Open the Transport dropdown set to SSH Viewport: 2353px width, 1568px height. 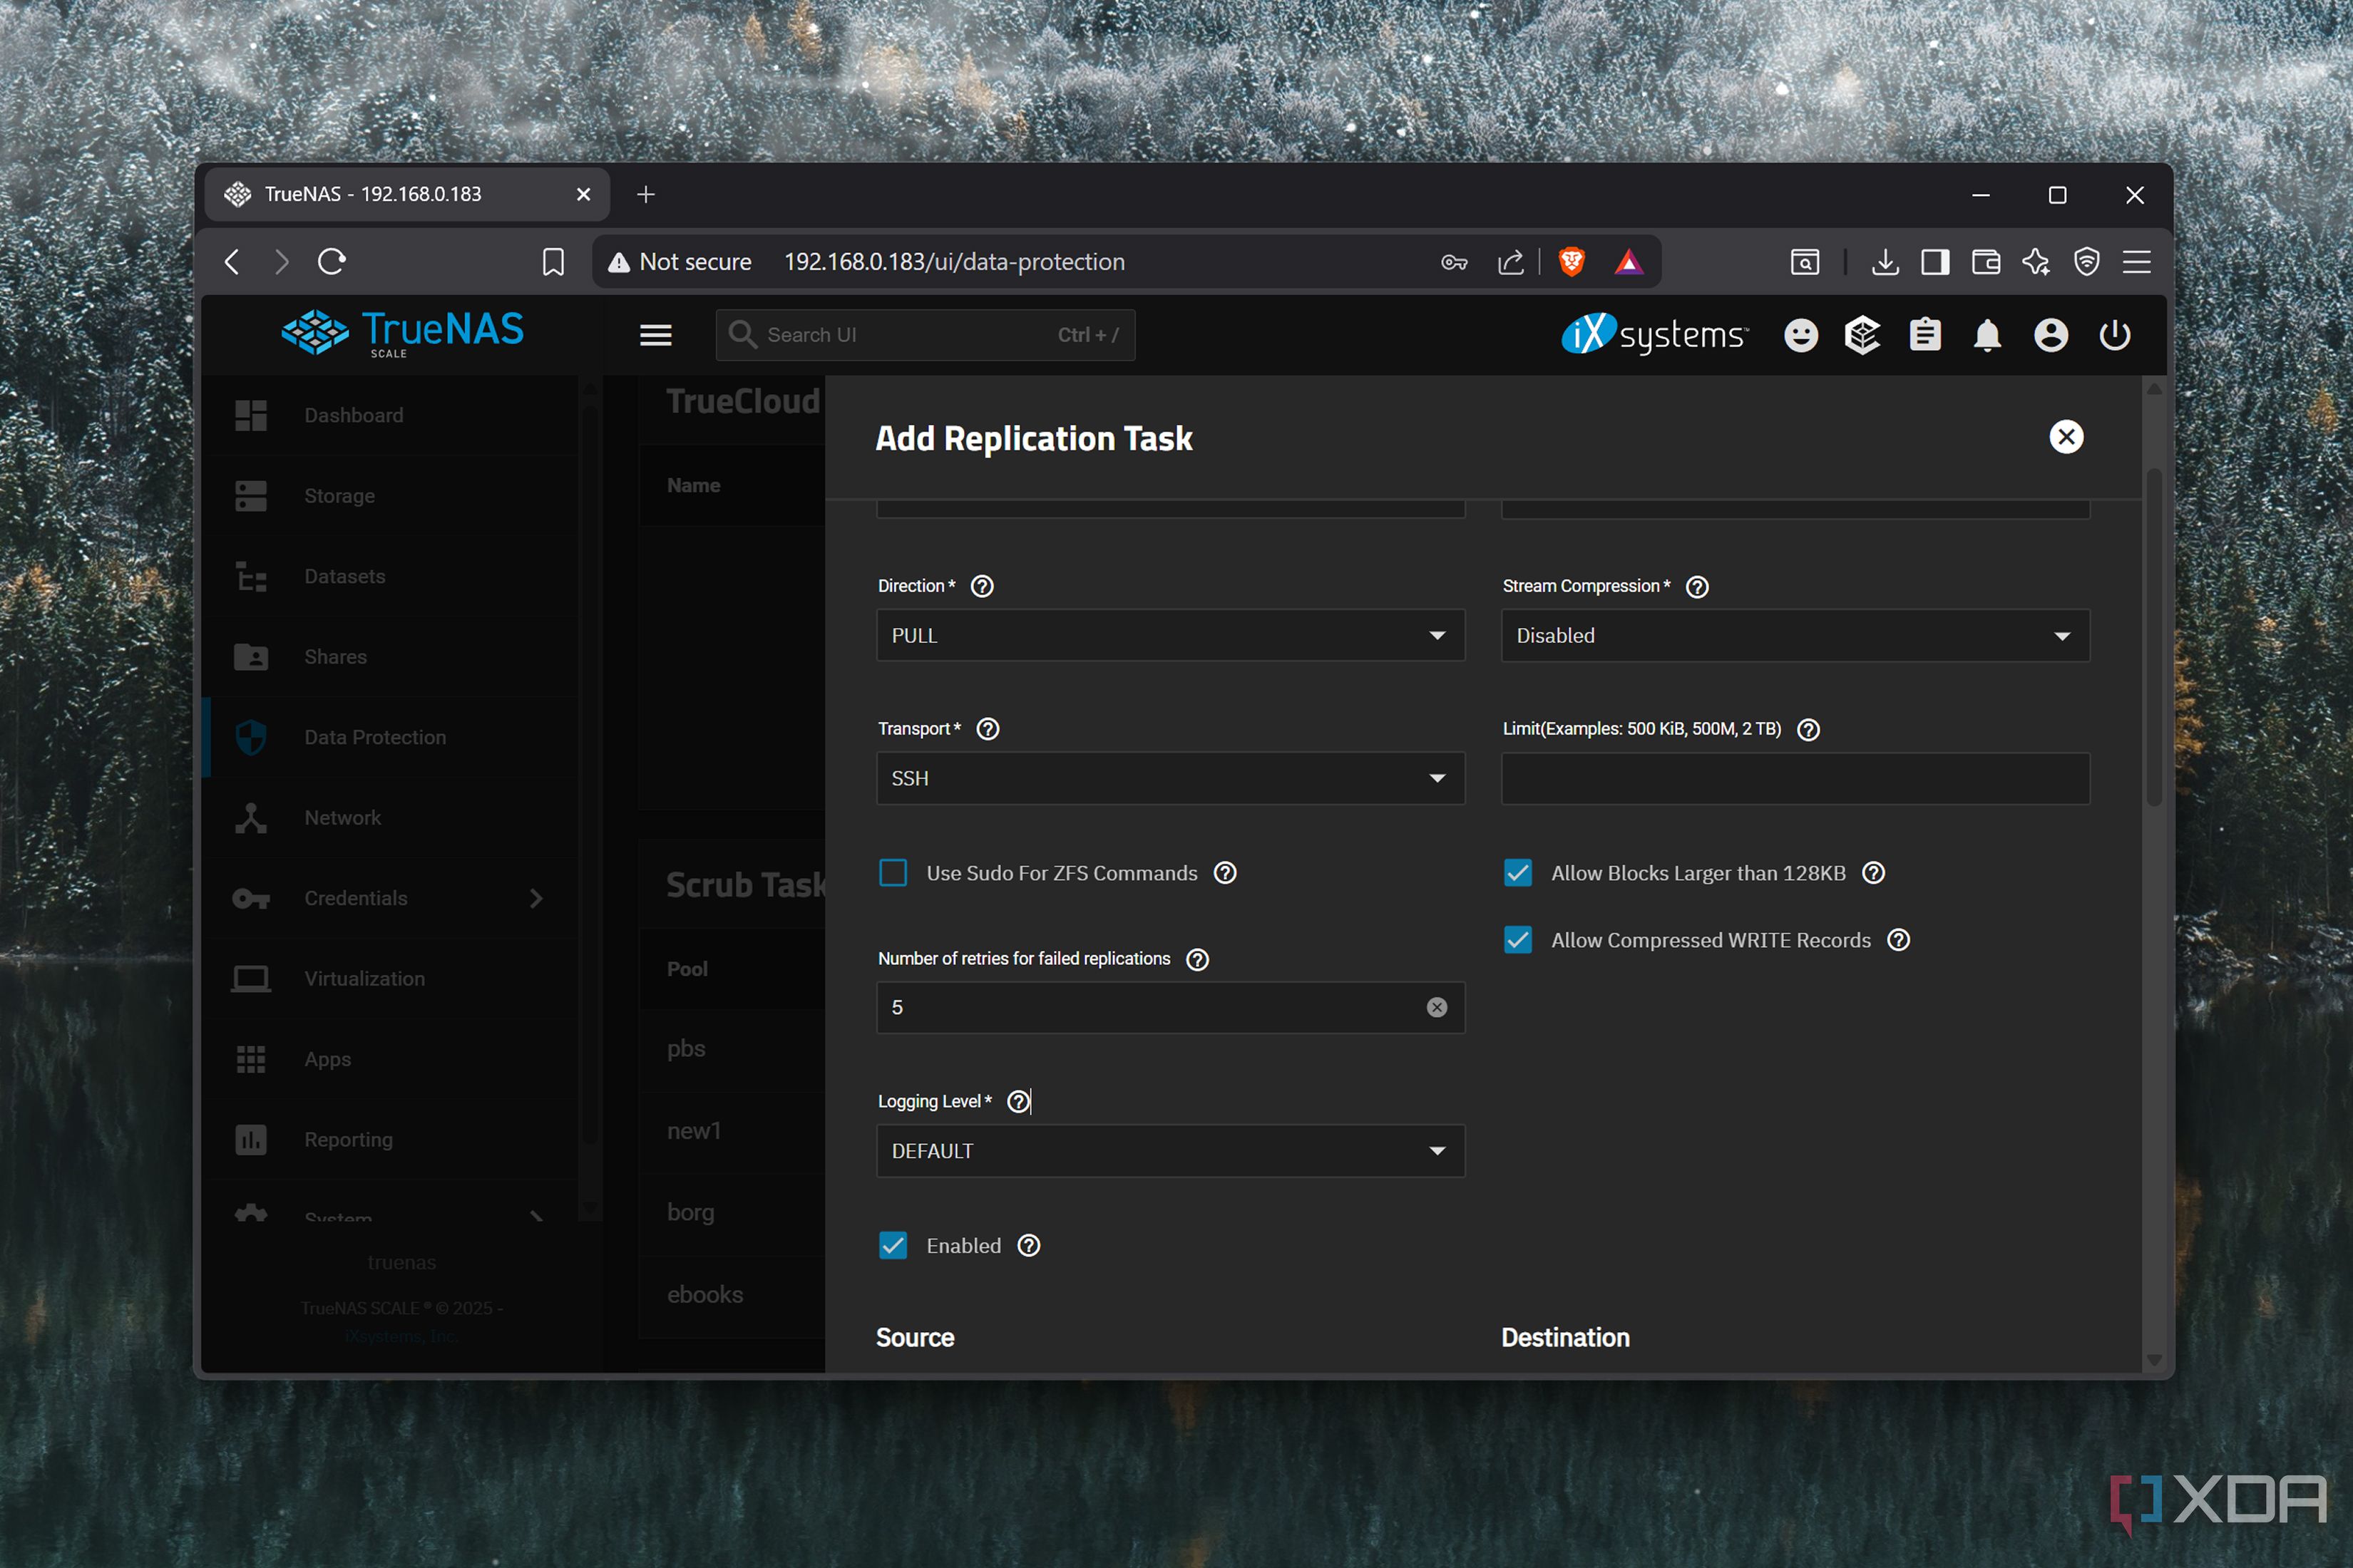click(x=1171, y=779)
